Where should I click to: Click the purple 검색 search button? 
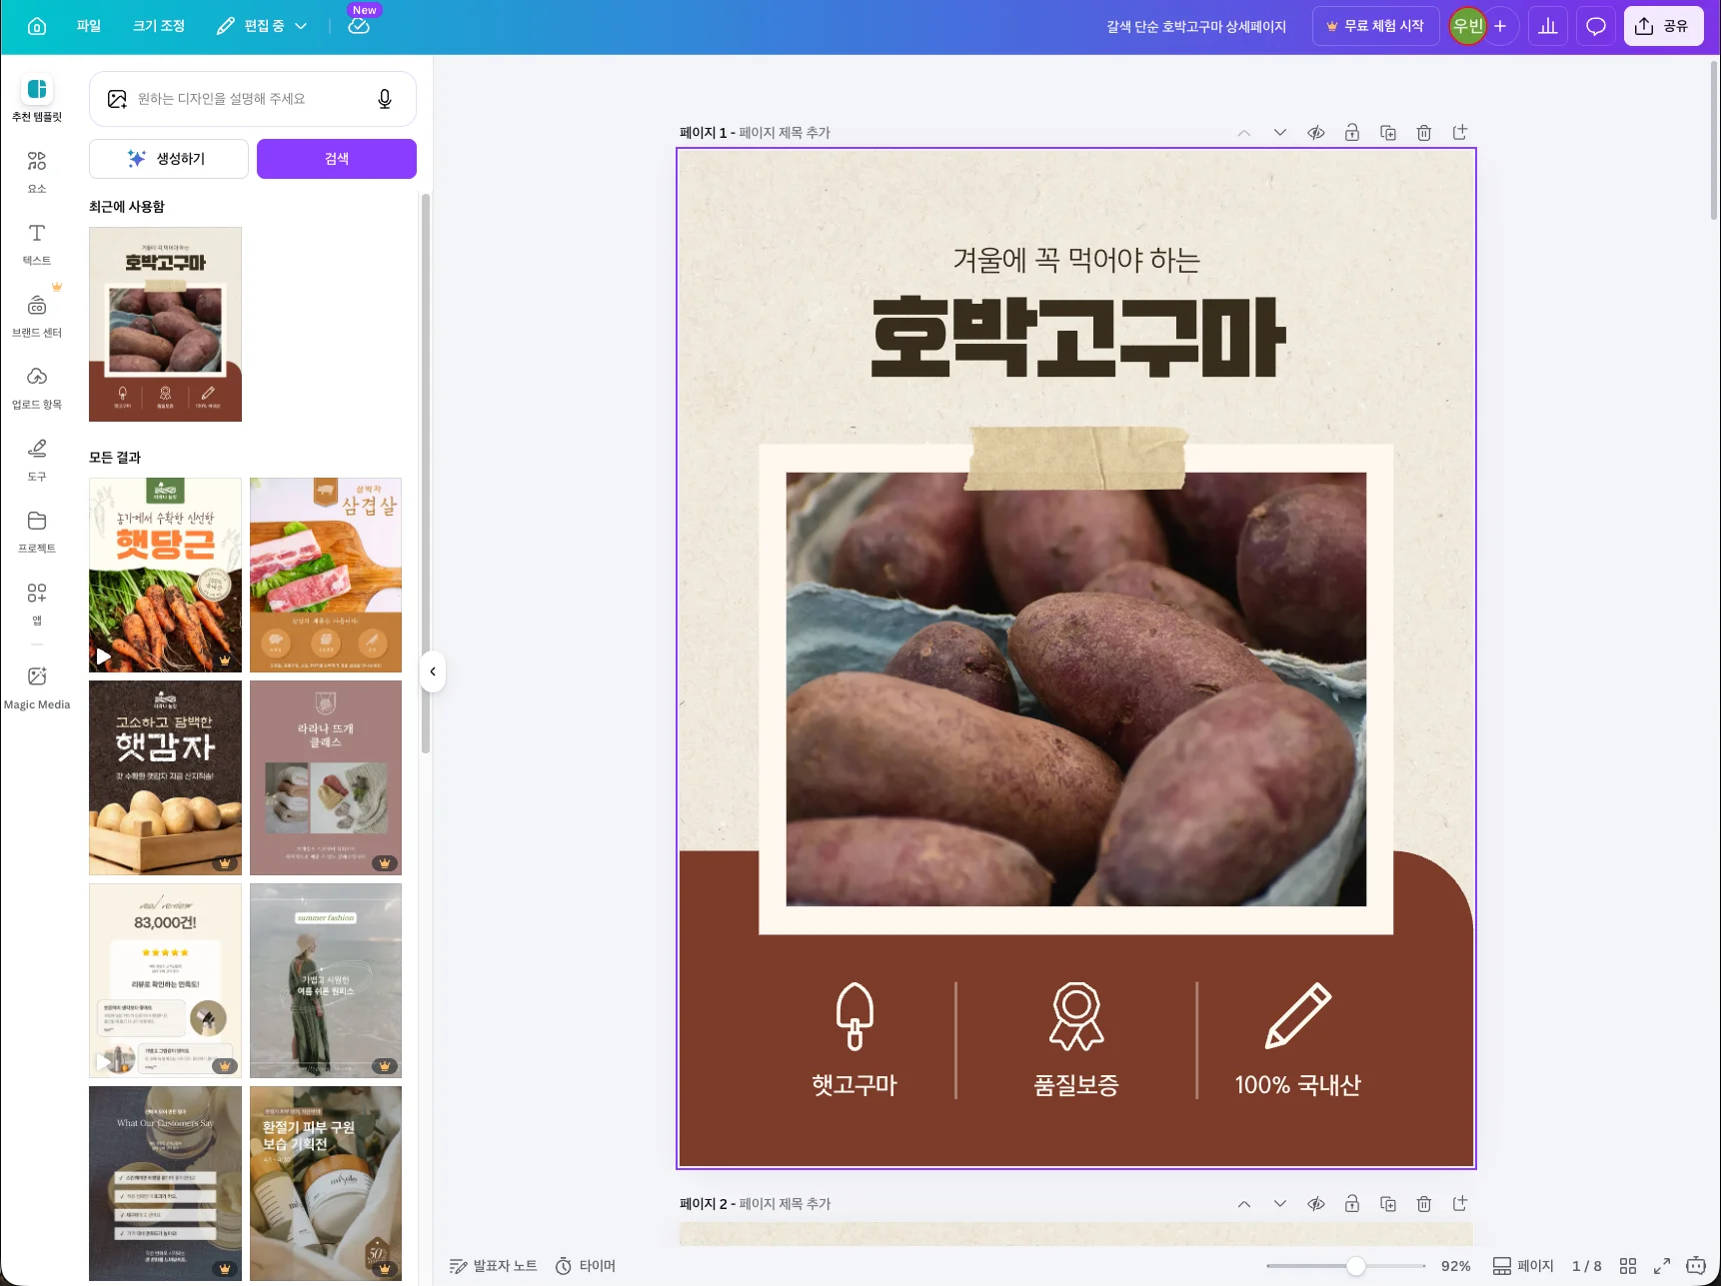[337, 159]
